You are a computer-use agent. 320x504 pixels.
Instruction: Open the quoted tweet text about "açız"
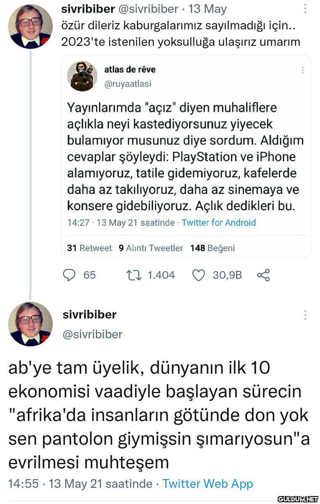coord(185,157)
